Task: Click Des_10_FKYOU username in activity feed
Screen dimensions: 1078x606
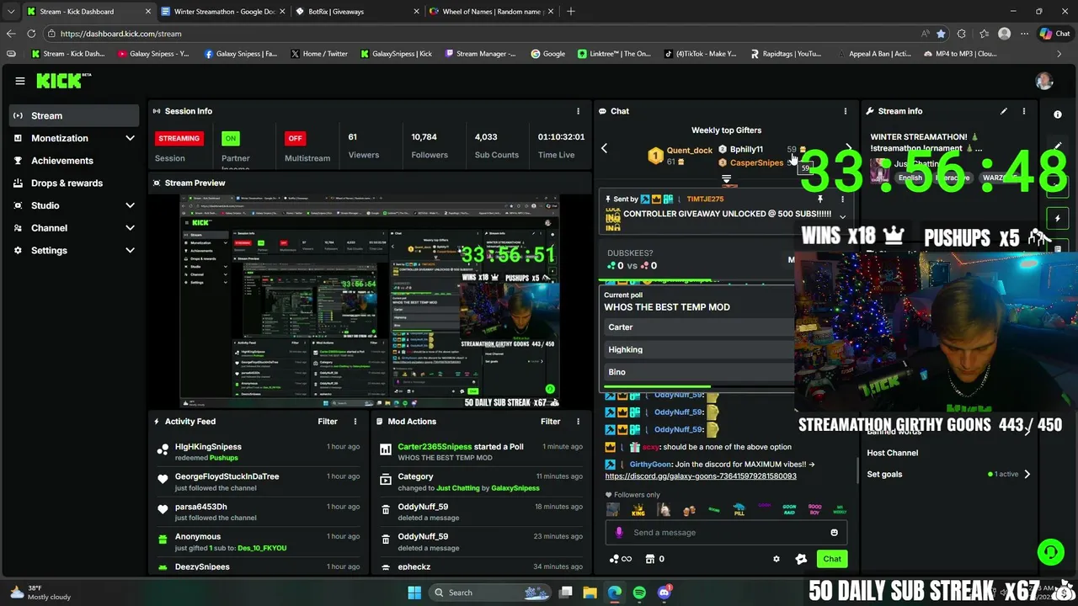Action: (x=262, y=548)
